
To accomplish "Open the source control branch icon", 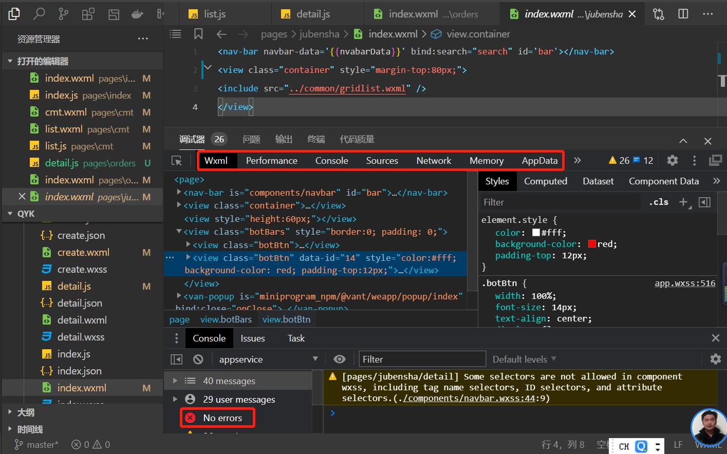I will point(63,14).
